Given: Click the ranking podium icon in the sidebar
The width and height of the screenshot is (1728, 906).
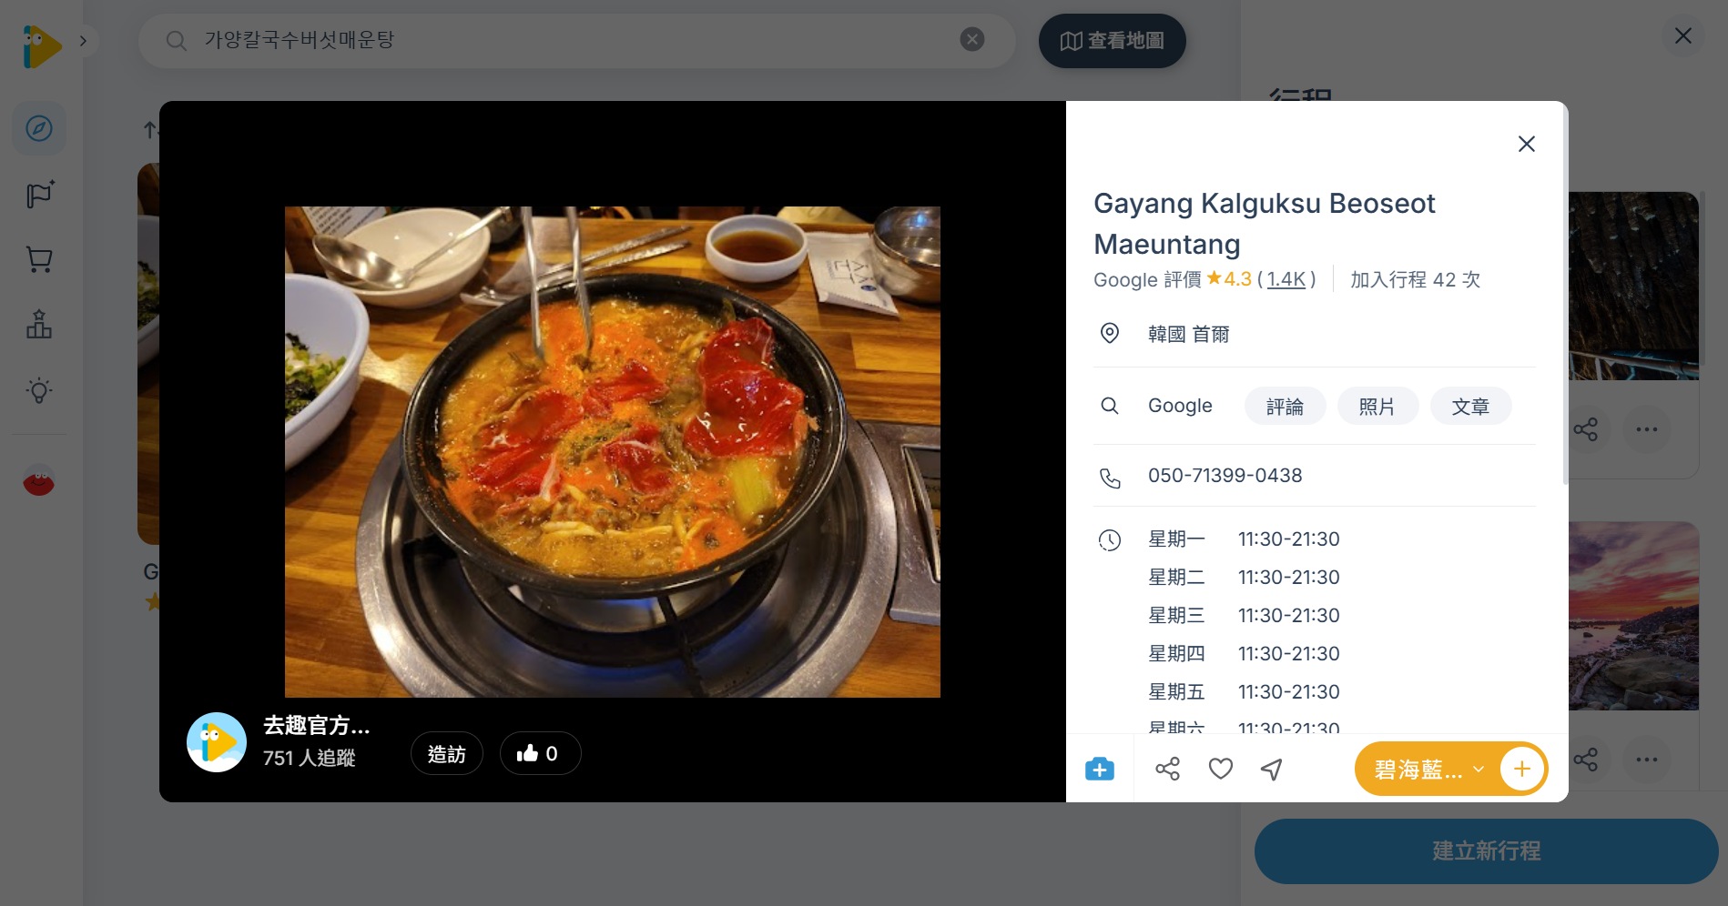Looking at the screenshot, I should [37, 325].
